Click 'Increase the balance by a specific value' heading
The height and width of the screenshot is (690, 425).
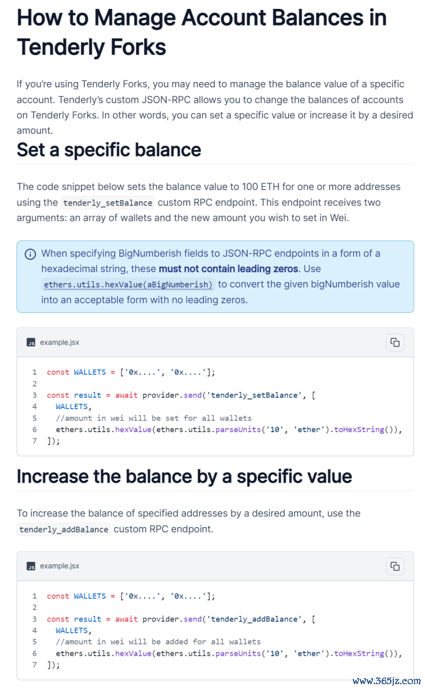[x=184, y=476]
